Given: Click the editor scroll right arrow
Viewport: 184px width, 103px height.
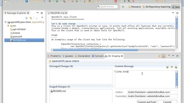Looking at the screenshot, I should 174,50.
